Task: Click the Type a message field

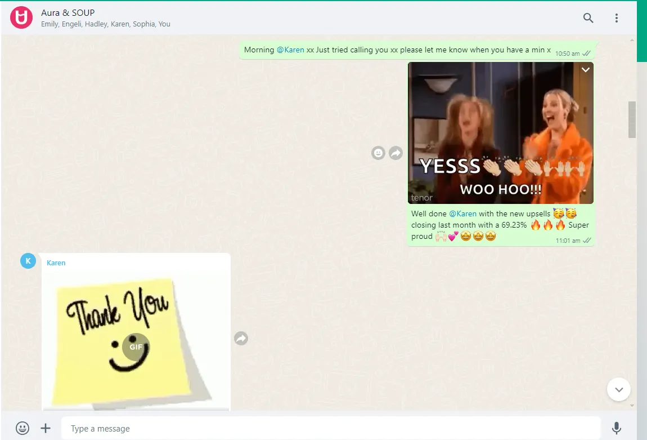Action: pos(331,428)
